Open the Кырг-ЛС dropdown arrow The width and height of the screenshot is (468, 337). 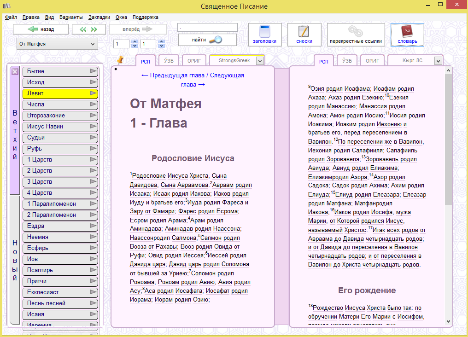pos(438,61)
